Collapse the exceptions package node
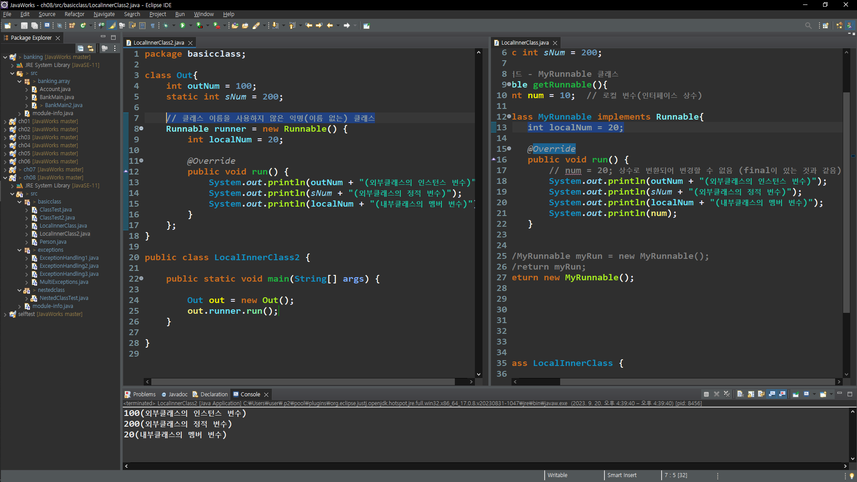The height and width of the screenshot is (482, 857). [x=19, y=250]
